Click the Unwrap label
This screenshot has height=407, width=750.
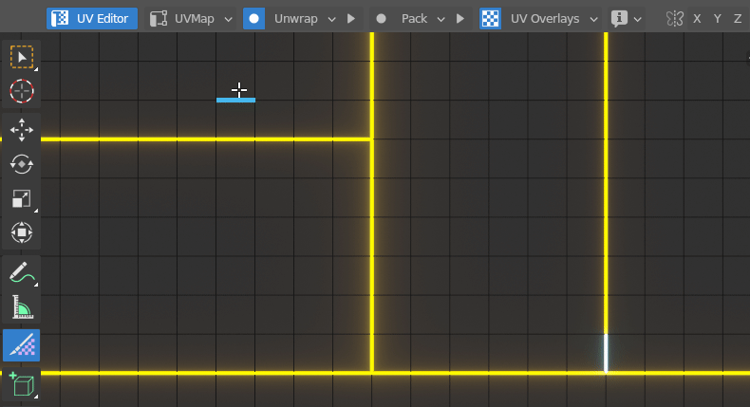coord(295,19)
